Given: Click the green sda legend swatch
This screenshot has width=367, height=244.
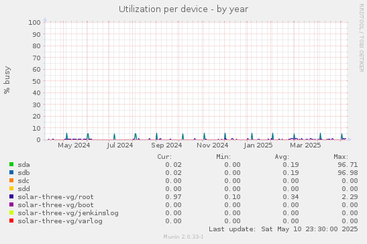Looking at the screenshot, I should tap(11, 164).
